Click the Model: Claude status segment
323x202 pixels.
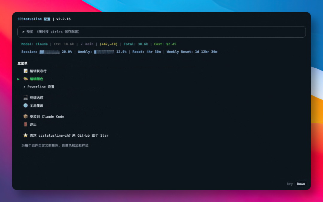click(34, 44)
